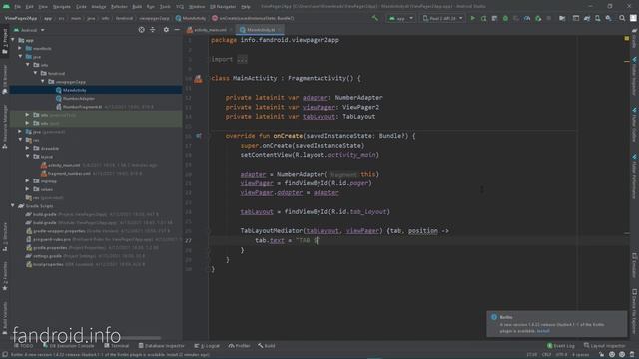Click the class gutter icon next to MainActivity

(198, 78)
